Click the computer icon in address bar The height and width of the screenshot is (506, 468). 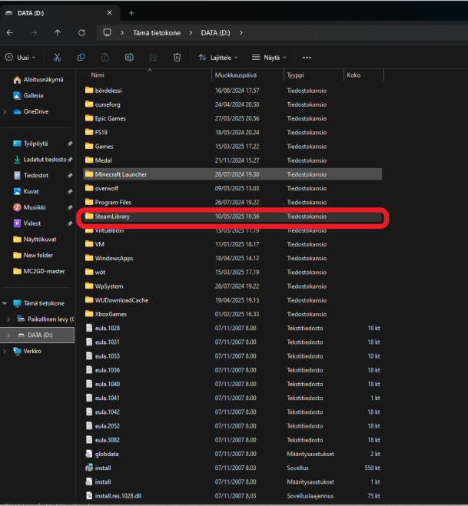[x=108, y=32]
